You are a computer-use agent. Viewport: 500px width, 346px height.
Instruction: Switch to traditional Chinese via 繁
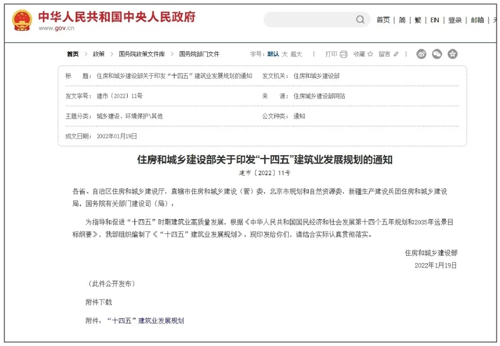418,20
